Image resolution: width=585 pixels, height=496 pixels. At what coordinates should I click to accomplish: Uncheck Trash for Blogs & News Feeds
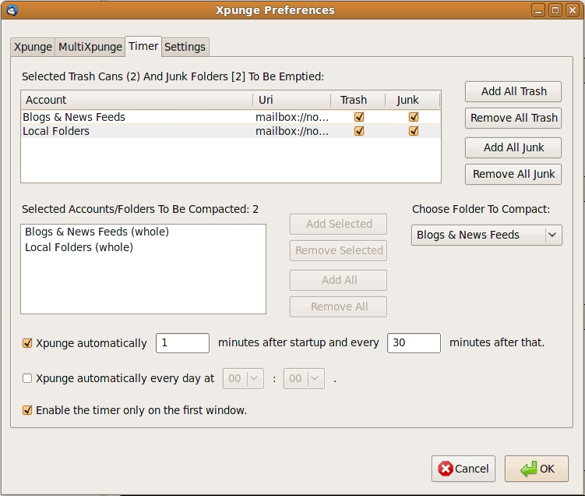point(359,117)
